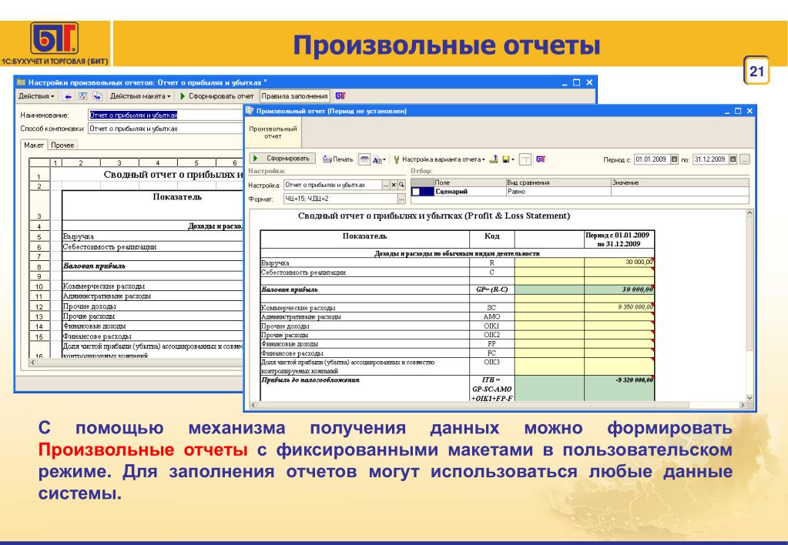
Task: Toggle the Сценарий filter checkbox
Action: [x=416, y=192]
